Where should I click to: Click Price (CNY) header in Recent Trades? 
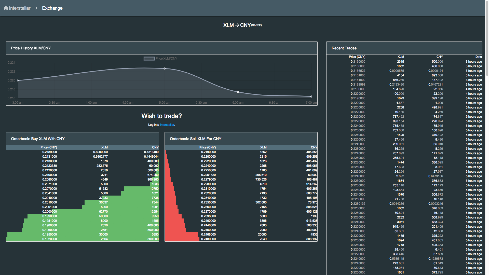pyautogui.click(x=357, y=57)
